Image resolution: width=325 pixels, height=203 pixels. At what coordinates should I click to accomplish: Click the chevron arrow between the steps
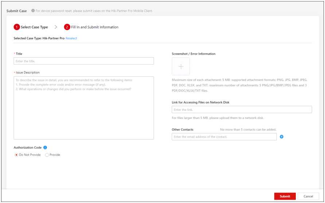click(56, 27)
